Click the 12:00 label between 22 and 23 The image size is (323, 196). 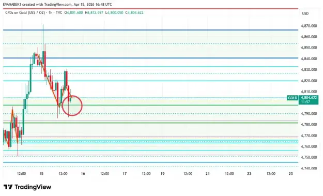coord(271,174)
